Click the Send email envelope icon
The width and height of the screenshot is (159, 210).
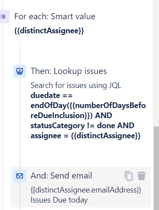pyautogui.click(x=20, y=176)
